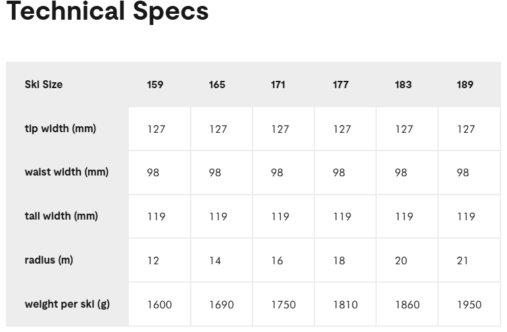
Task: Select the 183 ski size column header
Action: click(403, 85)
